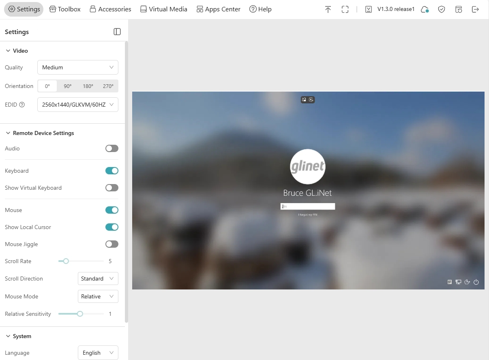Enter fullscreen with the dashed-square icon
489x360 pixels.
(x=345, y=9)
